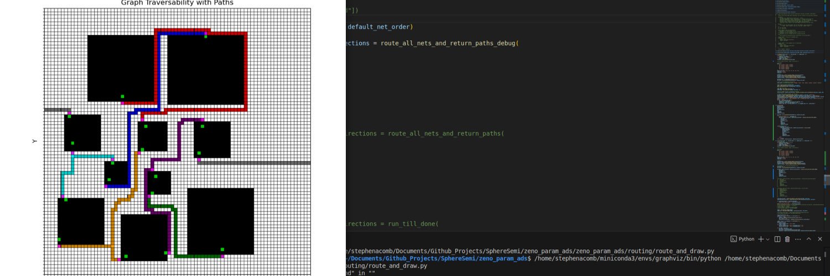
Task: Open terminal more actions ellipsis menu
Action: click(x=797, y=239)
